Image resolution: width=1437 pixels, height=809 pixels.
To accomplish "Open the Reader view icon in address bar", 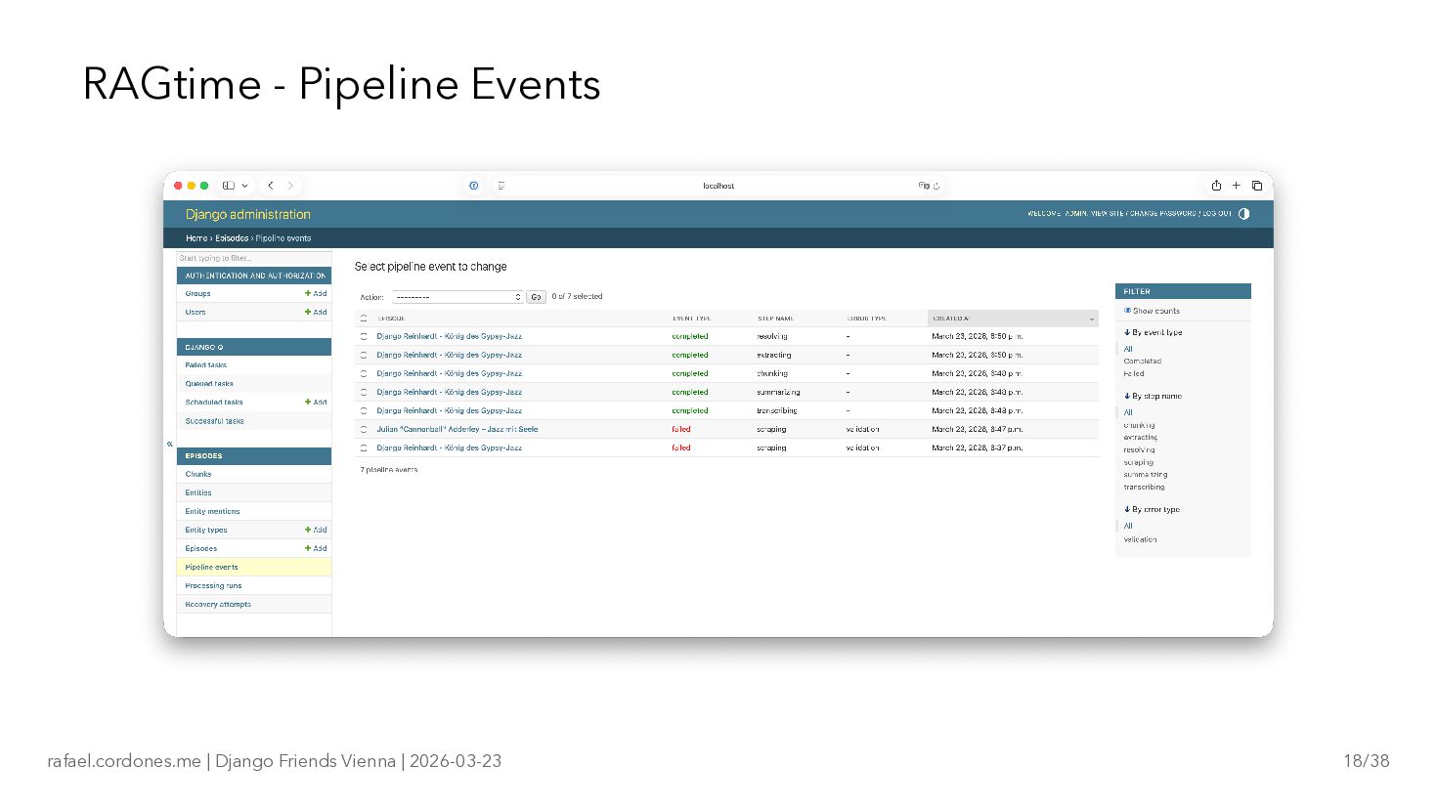I will 501,186.
